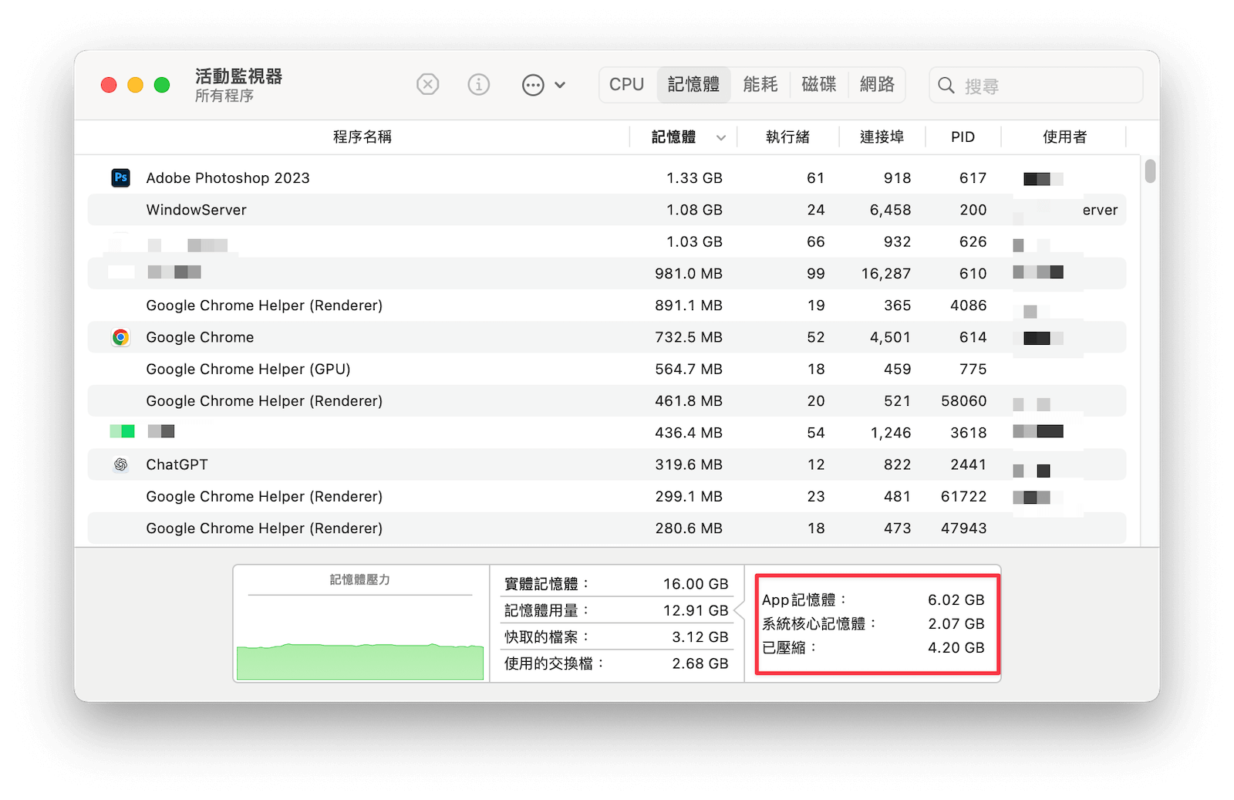The width and height of the screenshot is (1234, 800).
Task: Click the 6,458 ports value for WindowServer
Action: (x=890, y=210)
